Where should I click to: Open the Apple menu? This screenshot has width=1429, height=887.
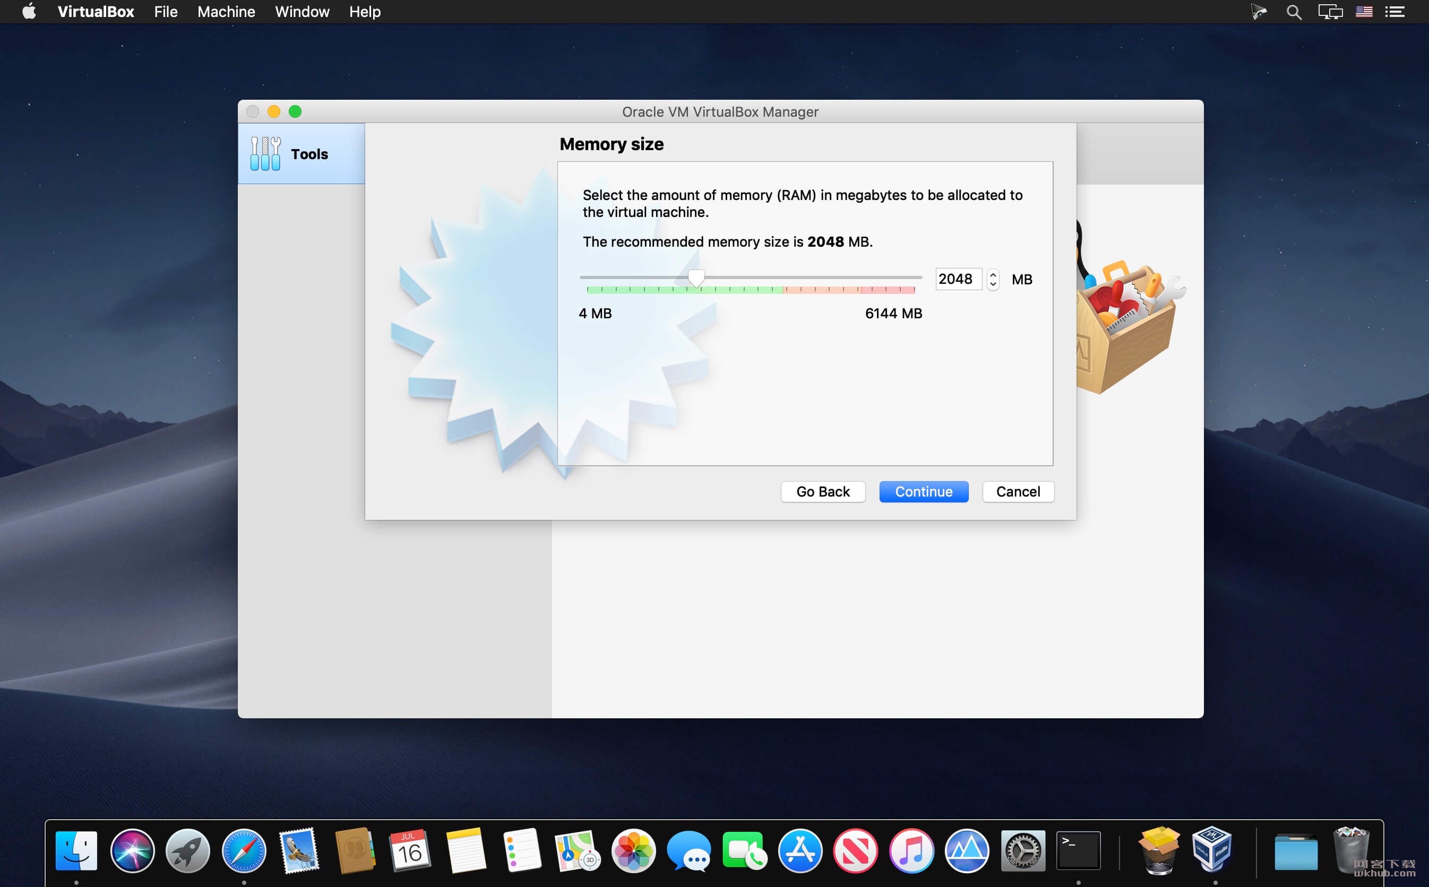(29, 12)
